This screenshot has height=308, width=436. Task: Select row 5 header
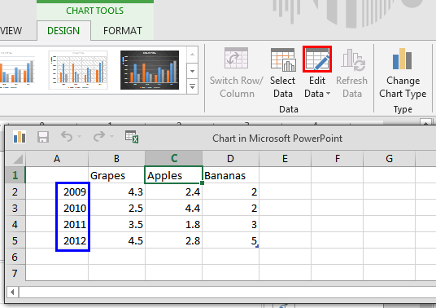click(15, 240)
